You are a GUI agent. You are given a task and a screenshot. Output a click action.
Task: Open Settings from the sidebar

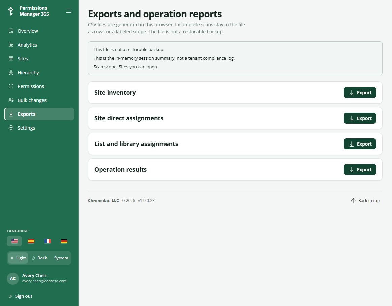coord(39,128)
